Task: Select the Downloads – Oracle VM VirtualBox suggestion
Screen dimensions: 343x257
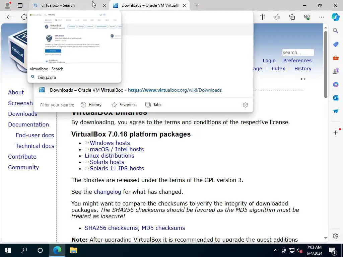Action: pos(143,90)
